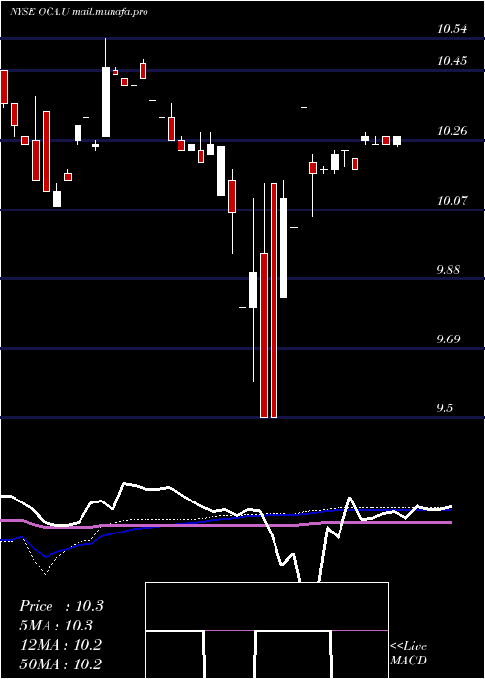Click the 50MA : 10.2 value

point(60,663)
